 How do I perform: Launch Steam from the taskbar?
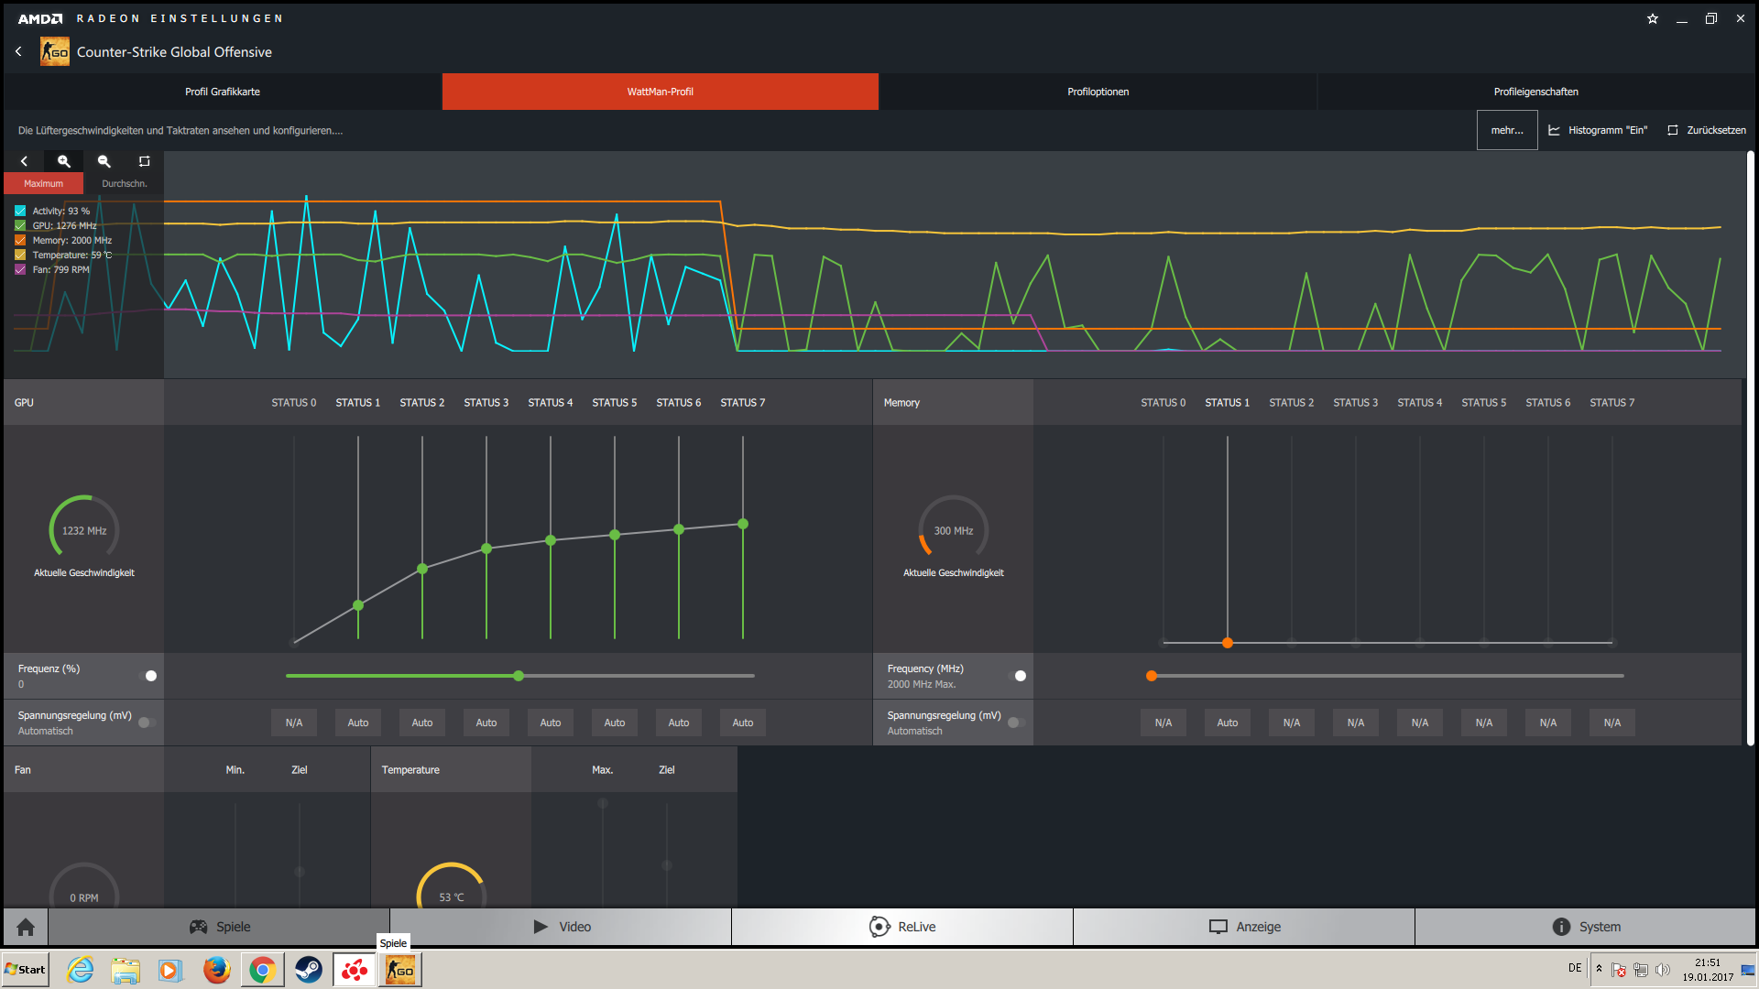pos(308,970)
